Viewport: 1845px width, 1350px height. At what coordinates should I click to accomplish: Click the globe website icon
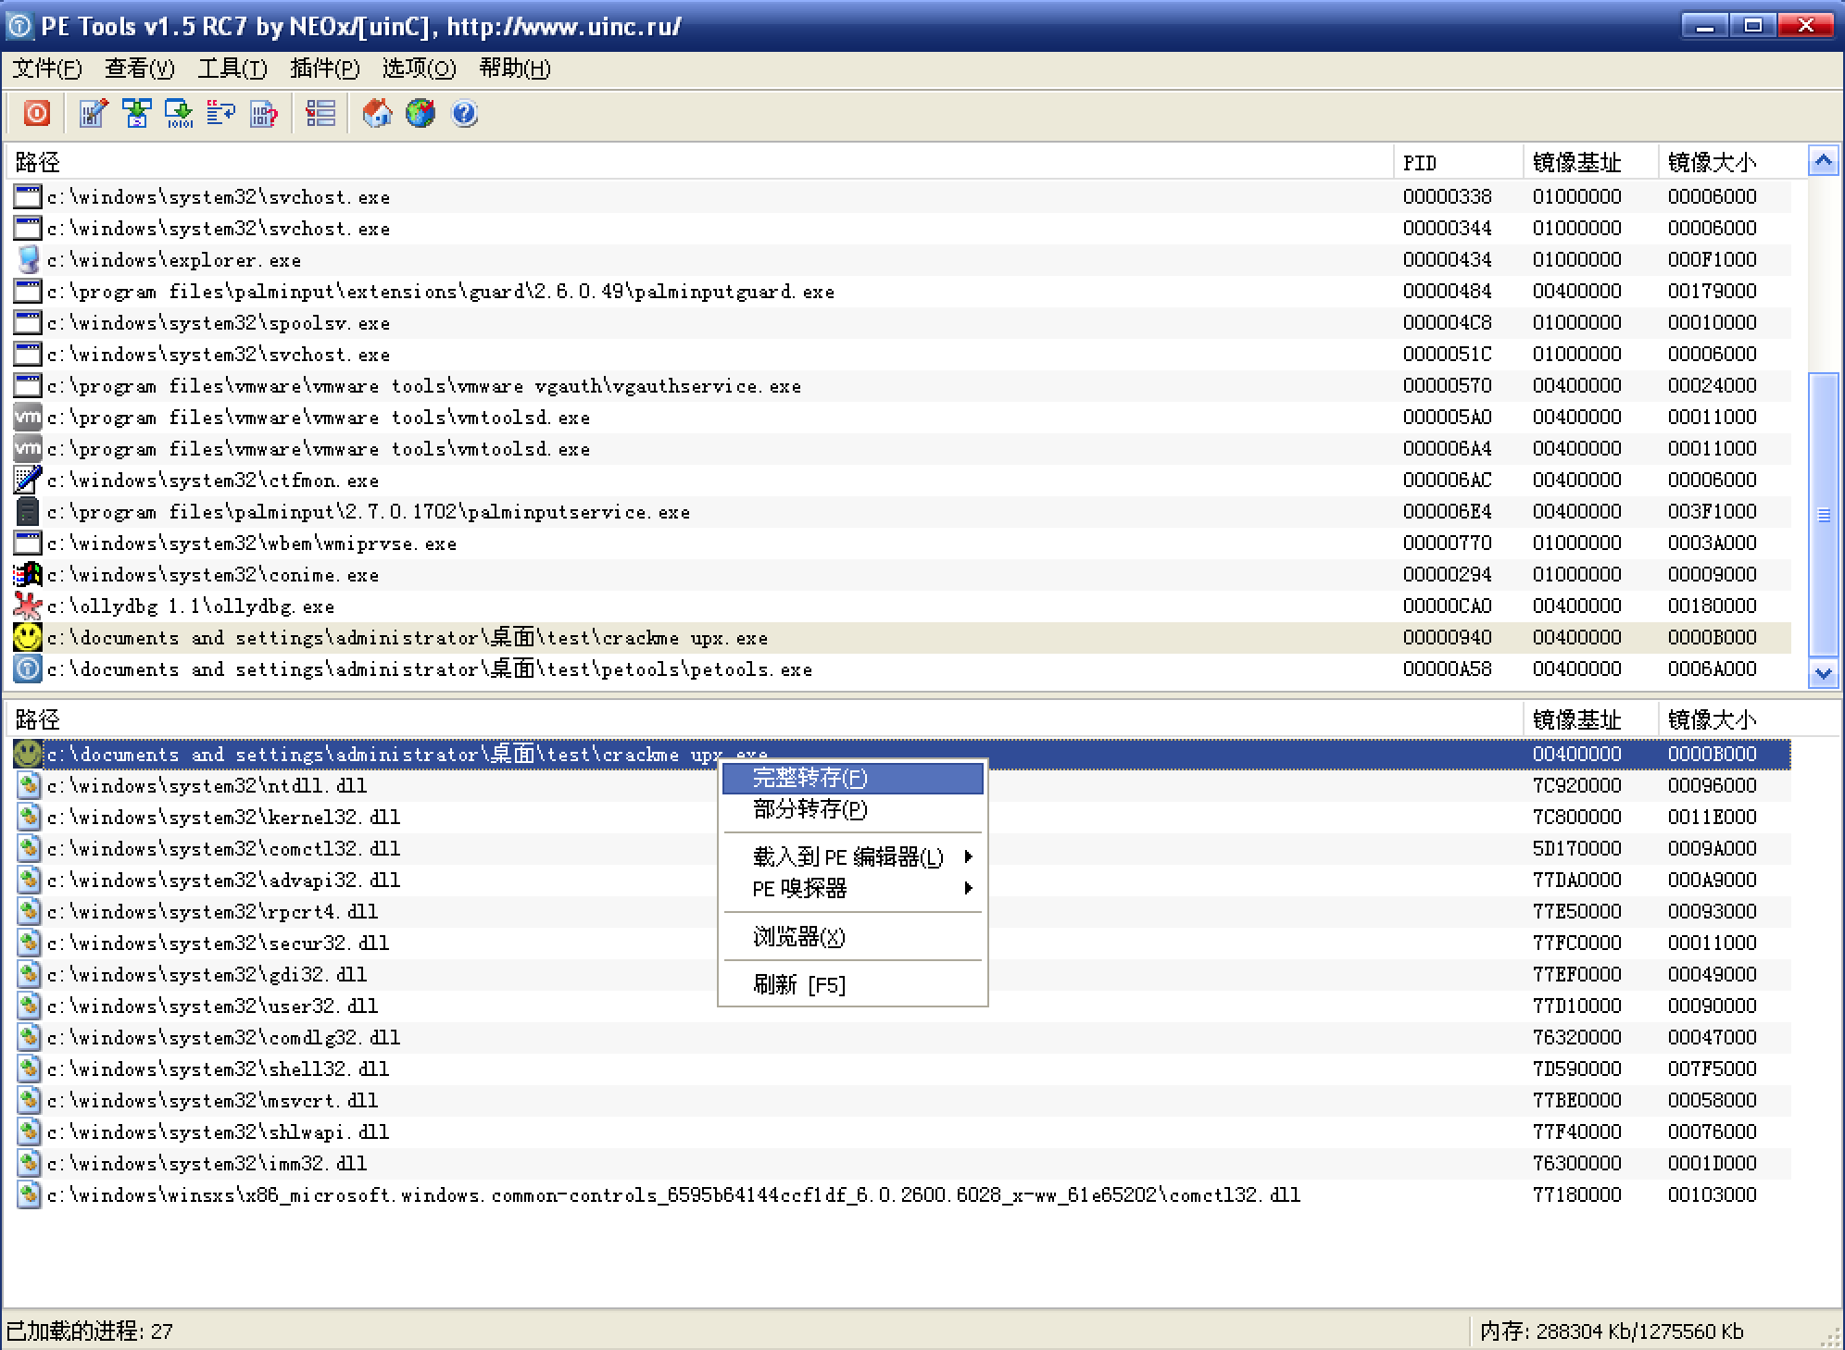tap(420, 114)
